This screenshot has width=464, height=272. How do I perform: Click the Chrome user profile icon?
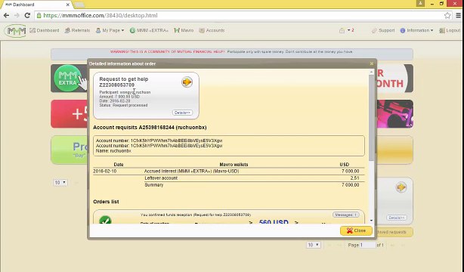tap(420, 4)
